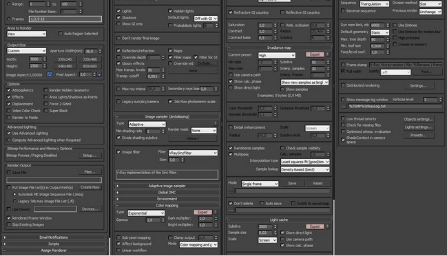
Task: Enable Don't render final image
Action: tap(118, 38)
